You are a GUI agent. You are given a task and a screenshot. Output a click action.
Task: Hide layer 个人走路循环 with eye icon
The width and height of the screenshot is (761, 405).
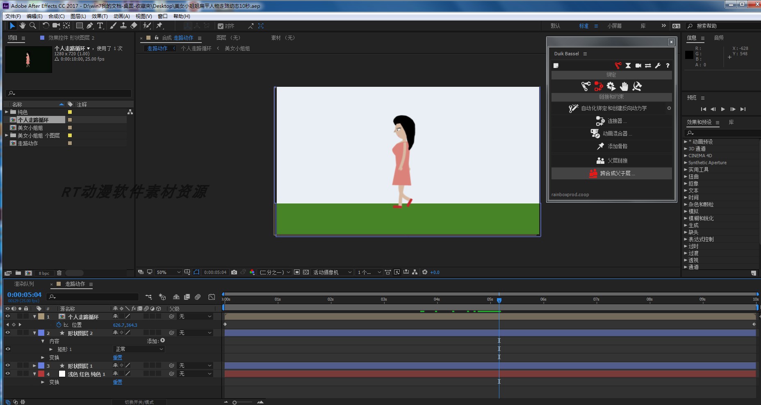coord(7,317)
